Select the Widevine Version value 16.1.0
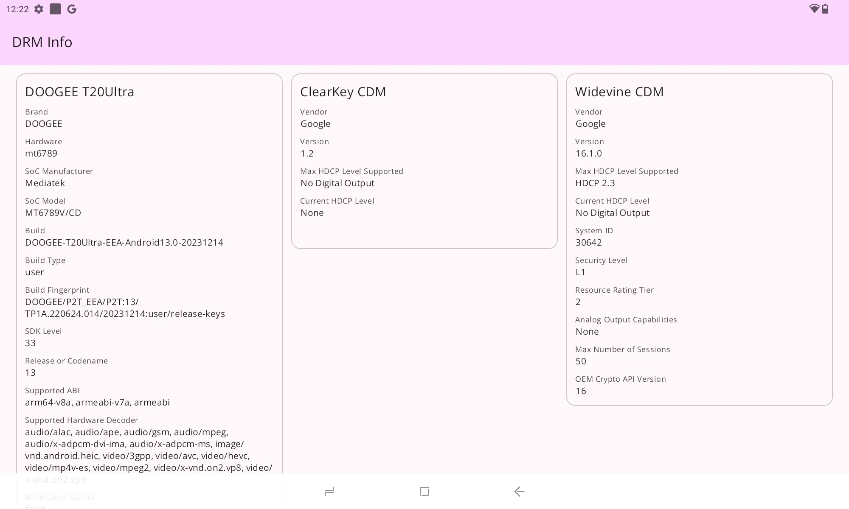The height and width of the screenshot is (509, 849). click(589, 154)
